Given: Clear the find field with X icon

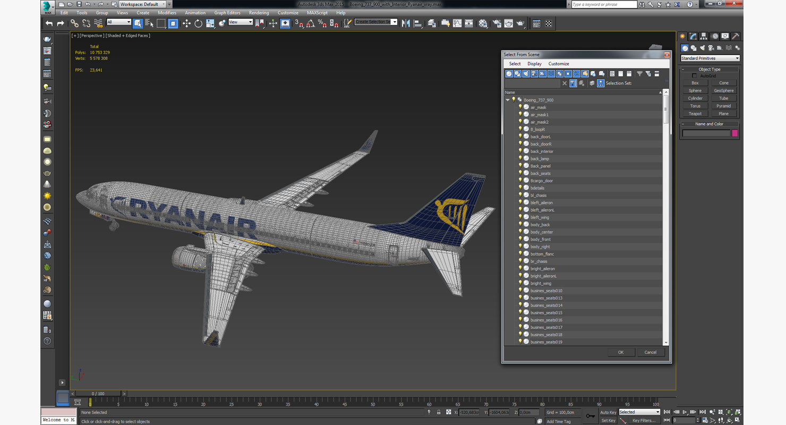Looking at the screenshot, I should tap(565, 83).
